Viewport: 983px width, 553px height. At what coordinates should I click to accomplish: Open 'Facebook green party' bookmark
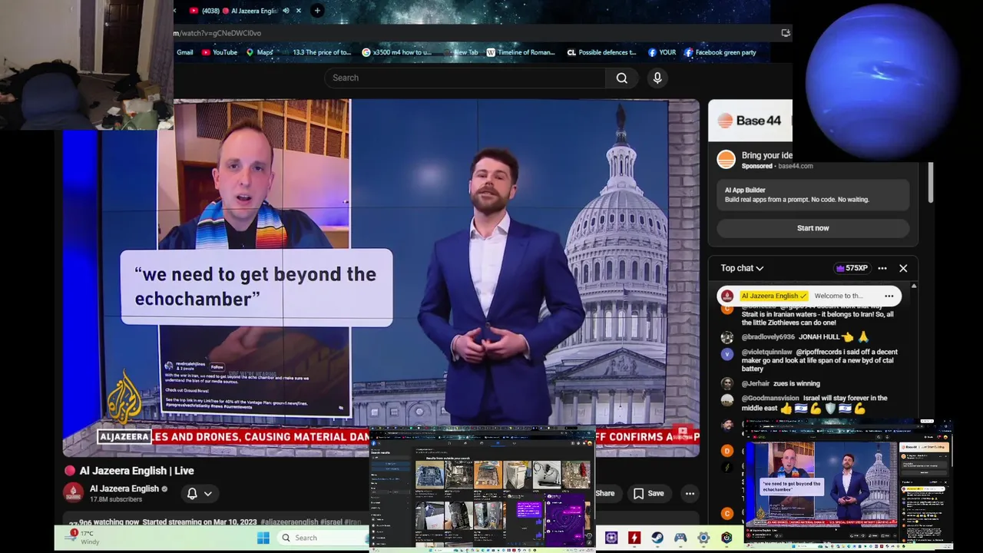[720, 52]
